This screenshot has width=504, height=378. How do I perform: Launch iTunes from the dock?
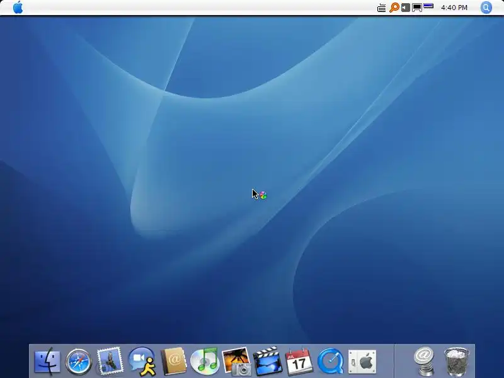click(205, 361)
